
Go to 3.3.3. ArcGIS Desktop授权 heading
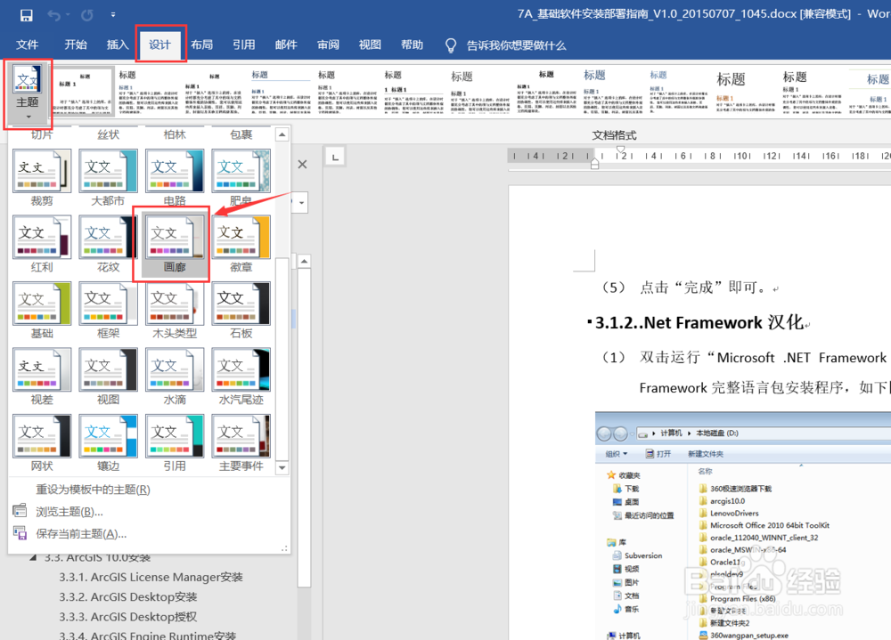pos(127,617)
